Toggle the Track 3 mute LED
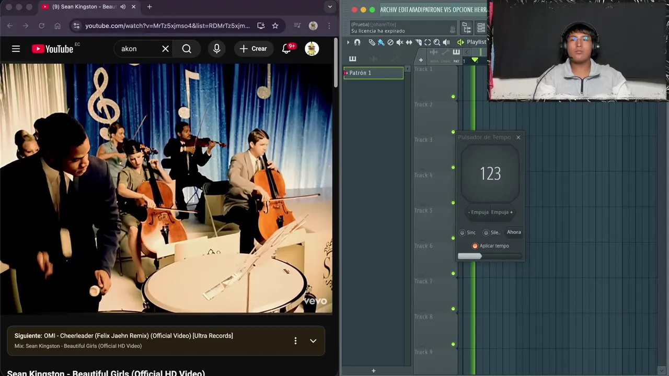This screenshot has height=376, width=669. 453,167
